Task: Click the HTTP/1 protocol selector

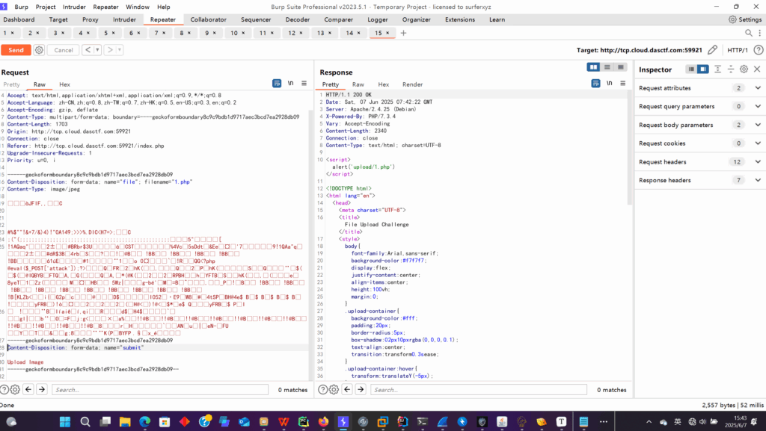Action: 737,50
